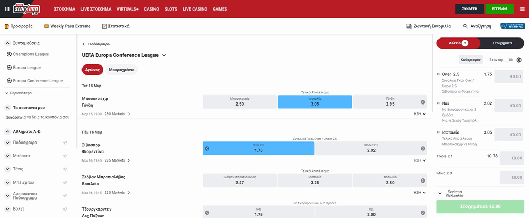Click Σύνδεση link under coupons
Screen dimensions: 529x218
(x=13, y=117)
